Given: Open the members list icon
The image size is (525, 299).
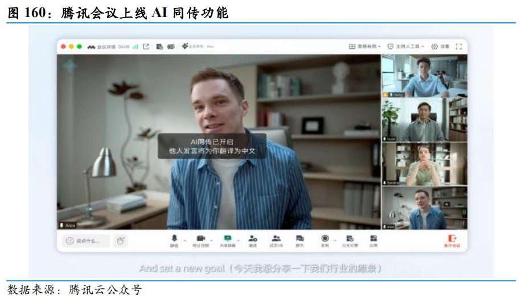Looking at the screenshot, I should (276, 240).
